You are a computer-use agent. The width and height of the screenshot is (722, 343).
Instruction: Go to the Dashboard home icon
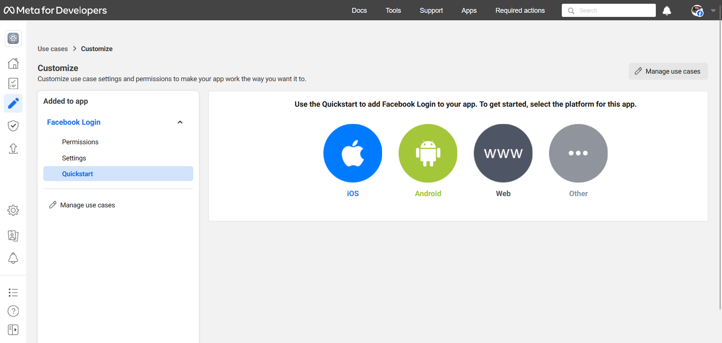click(x=13, y=63)
